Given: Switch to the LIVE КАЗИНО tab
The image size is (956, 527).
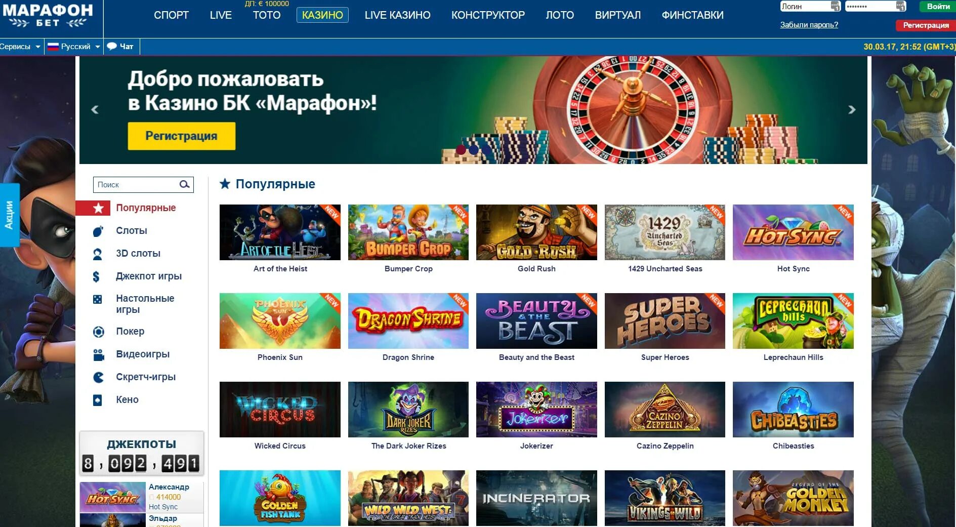Looking at the screenshot, I should (x=397, y=15).
